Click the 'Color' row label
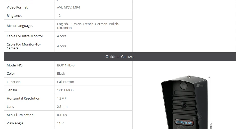Image resolution: width=240 pixels, height=129 pixels. [x=11, y=74]
